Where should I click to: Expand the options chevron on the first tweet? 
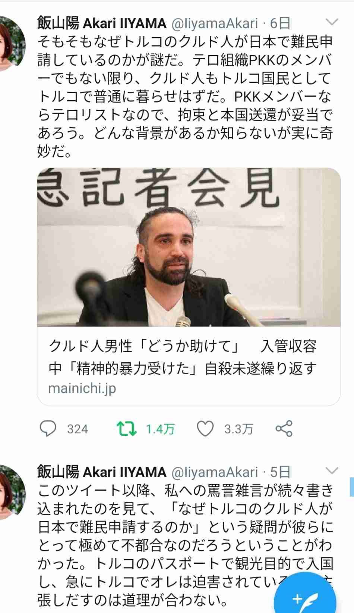coord(331,22)
